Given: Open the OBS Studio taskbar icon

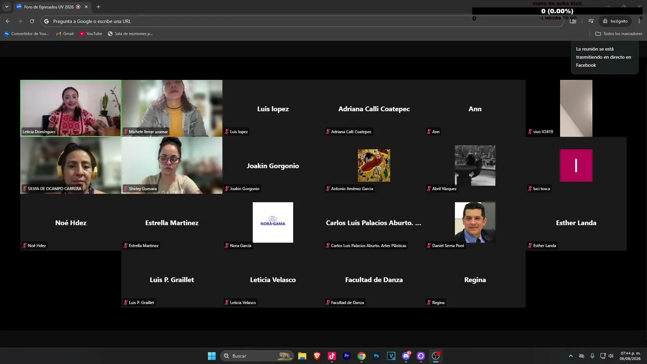Looking at the screenshot, I should [436, 356].
